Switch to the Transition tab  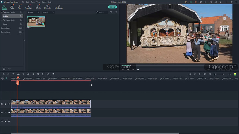[x=29, y=7]
